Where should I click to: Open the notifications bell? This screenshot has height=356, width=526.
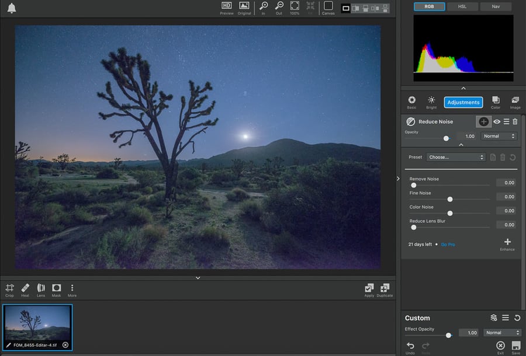[x=12, y=8]
